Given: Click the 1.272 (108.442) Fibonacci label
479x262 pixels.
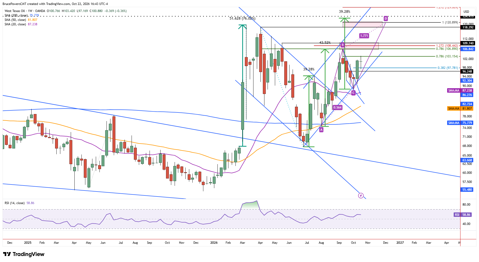Looking at the screenshot, I should (x=447, y=46).
